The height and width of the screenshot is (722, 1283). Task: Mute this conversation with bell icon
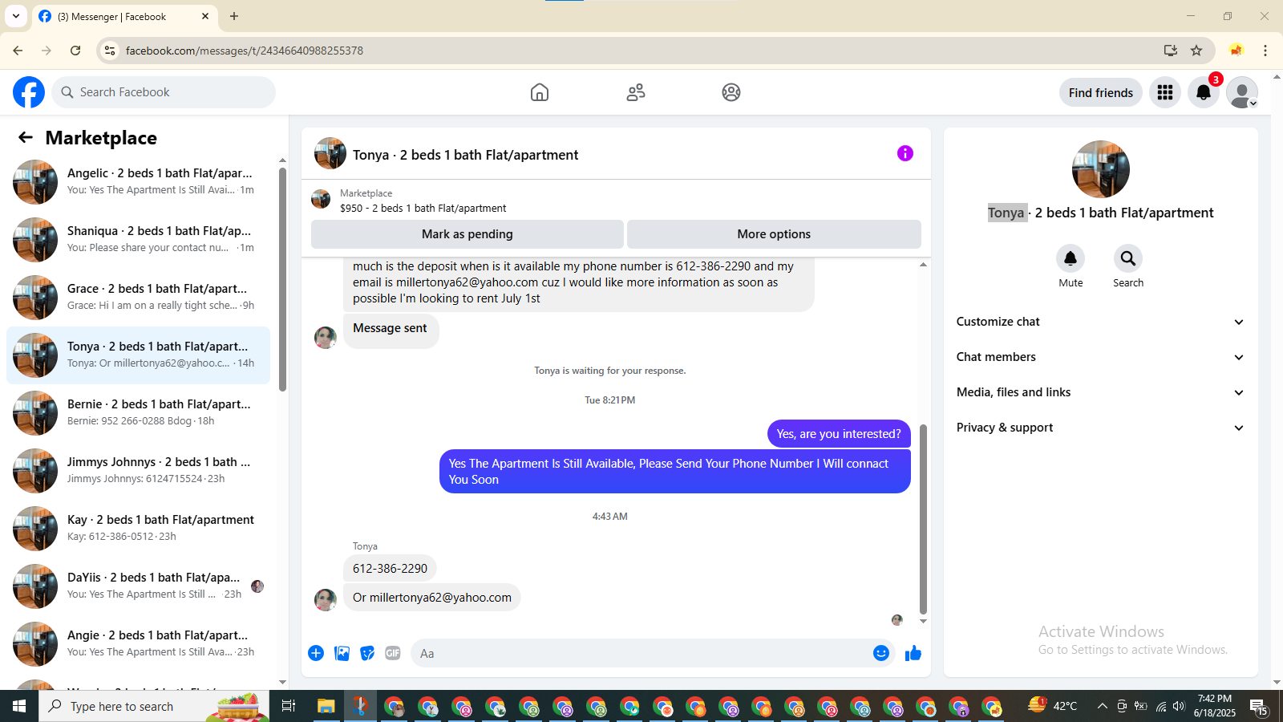(x=1071, y=258)
